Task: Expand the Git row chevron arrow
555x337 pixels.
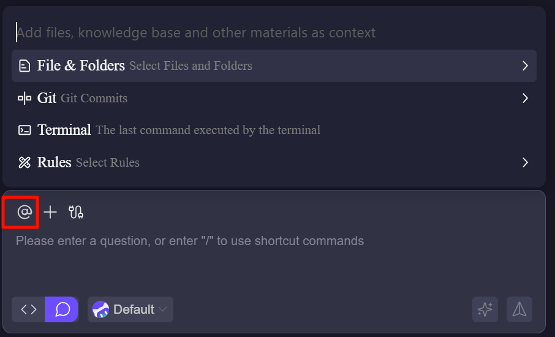Action: [525, 98]
